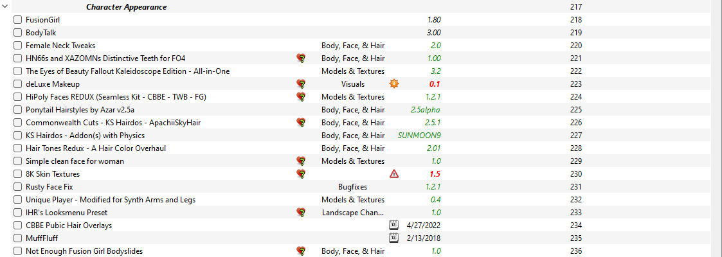Click the red 1.5 version of 8K Skin Textures

coord(435,174)
